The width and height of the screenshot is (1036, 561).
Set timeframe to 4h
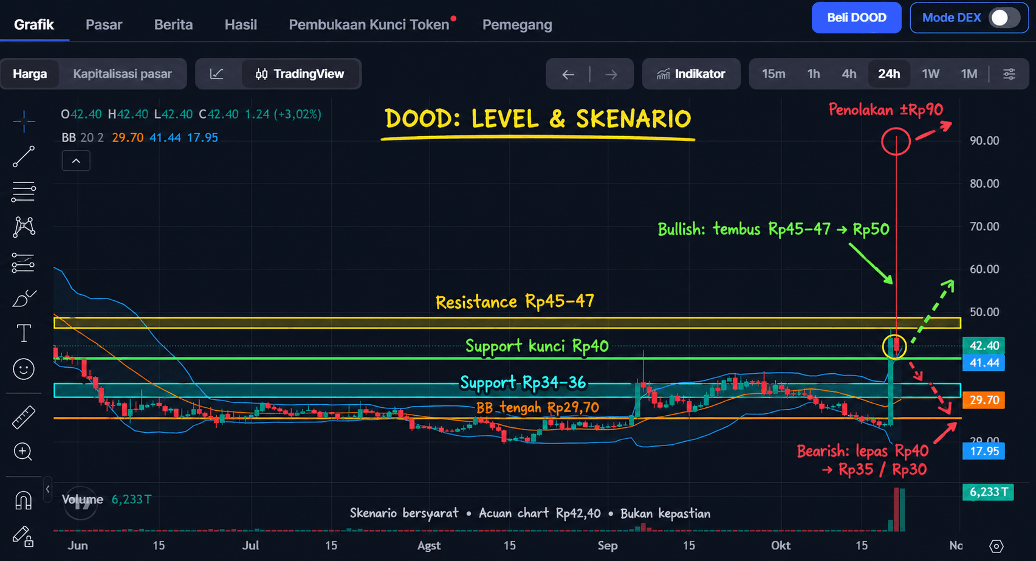(849, 74)
